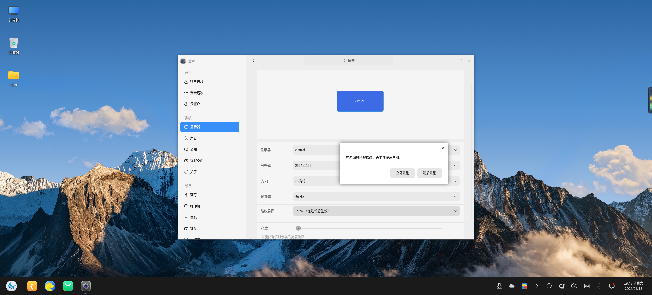652x295 pixels.
Task: Expand the tray overflow chevron arrow
Action: click(x=537, y=286)
